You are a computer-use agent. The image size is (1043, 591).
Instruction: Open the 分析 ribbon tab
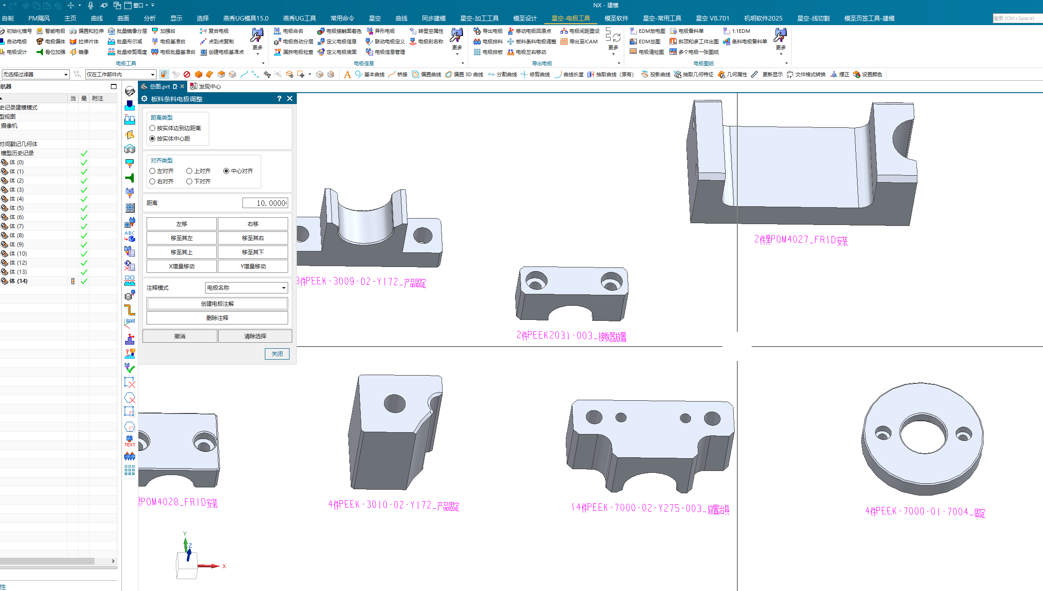pyautogui.click(x=150, y=18)
